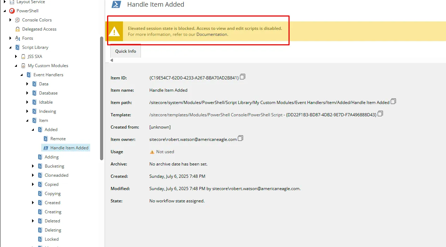Select the Delegated Access tree item
Screen dimensions: 446x247
point(39,29)
